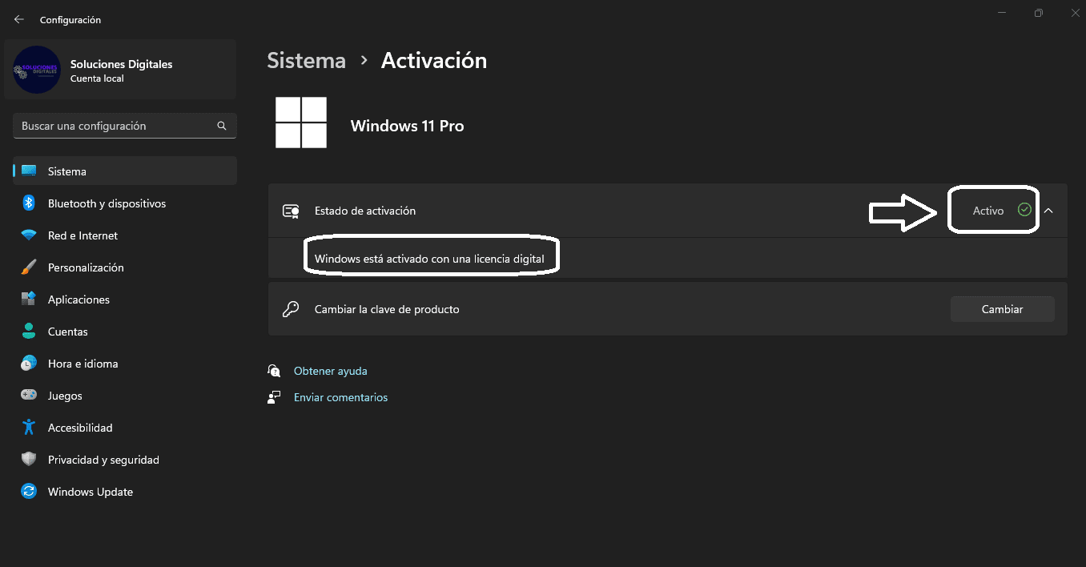Click the Red e Internet wifi icon
Image resolution: width=1086 pixels, height=567 pixels.
coord(29,235)
